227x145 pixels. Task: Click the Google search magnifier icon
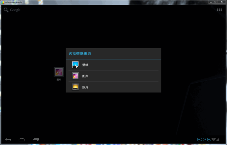pyautogui.click(x=6, y=10)
